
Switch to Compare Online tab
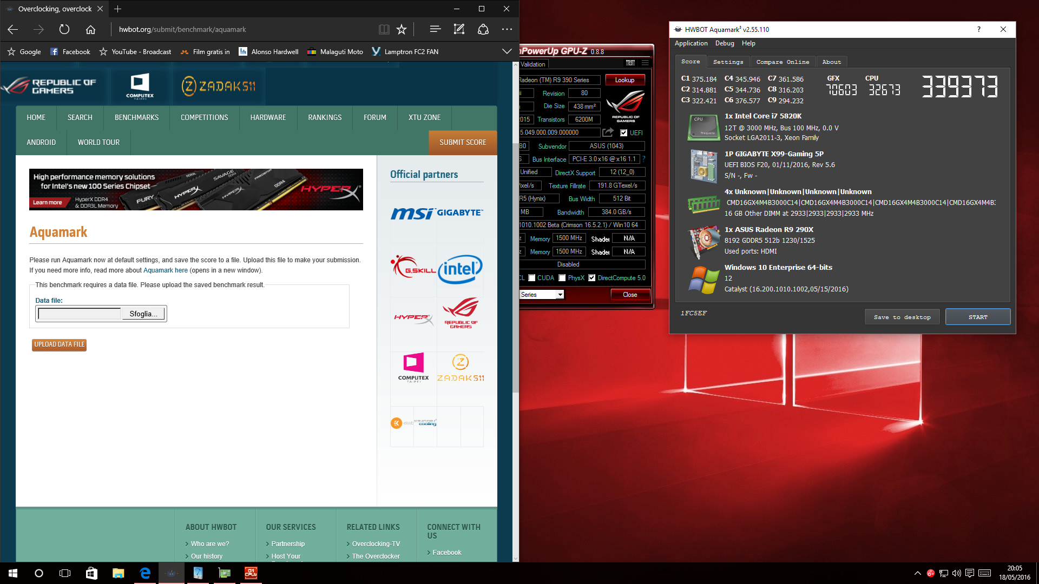tap(782, 62)
